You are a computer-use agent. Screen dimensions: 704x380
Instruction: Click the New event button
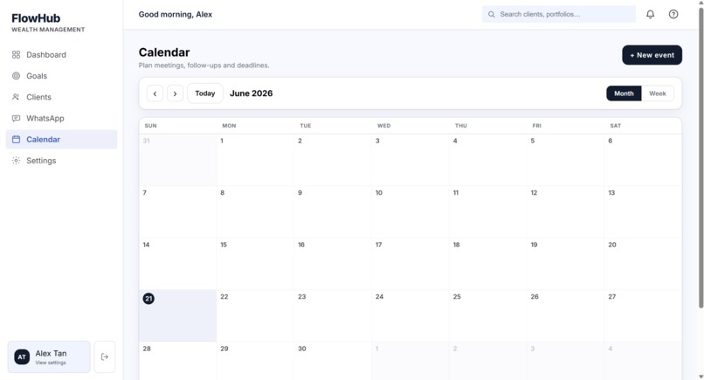click(x=652, y=55)
